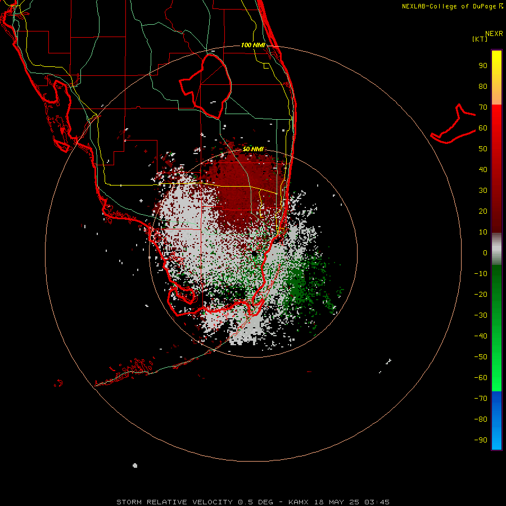Click the 30 knot scale value
This screenshot has height=506, width=506.
coord(483,191)
